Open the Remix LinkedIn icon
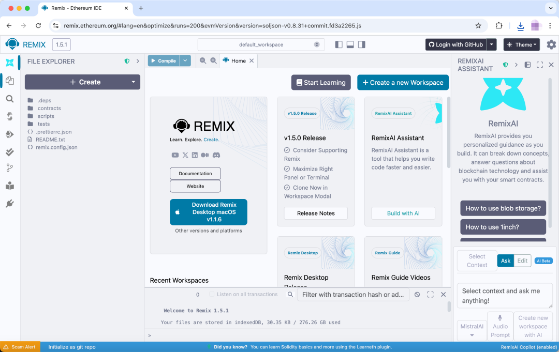559x352 pixels. 195,155
